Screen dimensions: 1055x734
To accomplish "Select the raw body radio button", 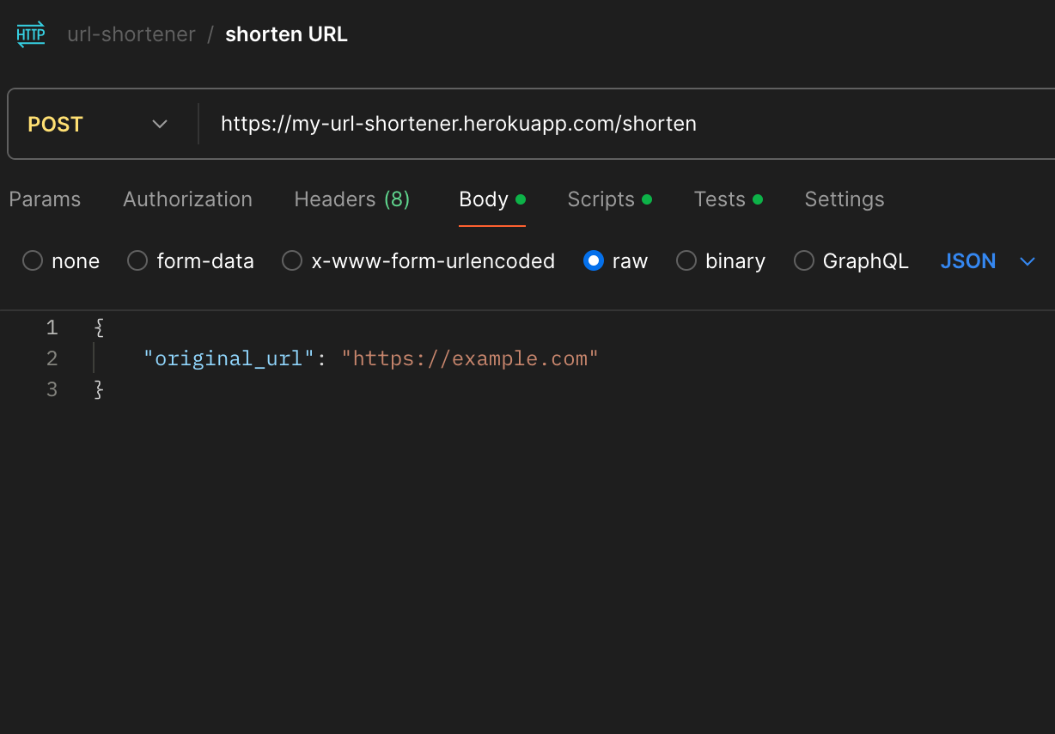I will point(593,261).
